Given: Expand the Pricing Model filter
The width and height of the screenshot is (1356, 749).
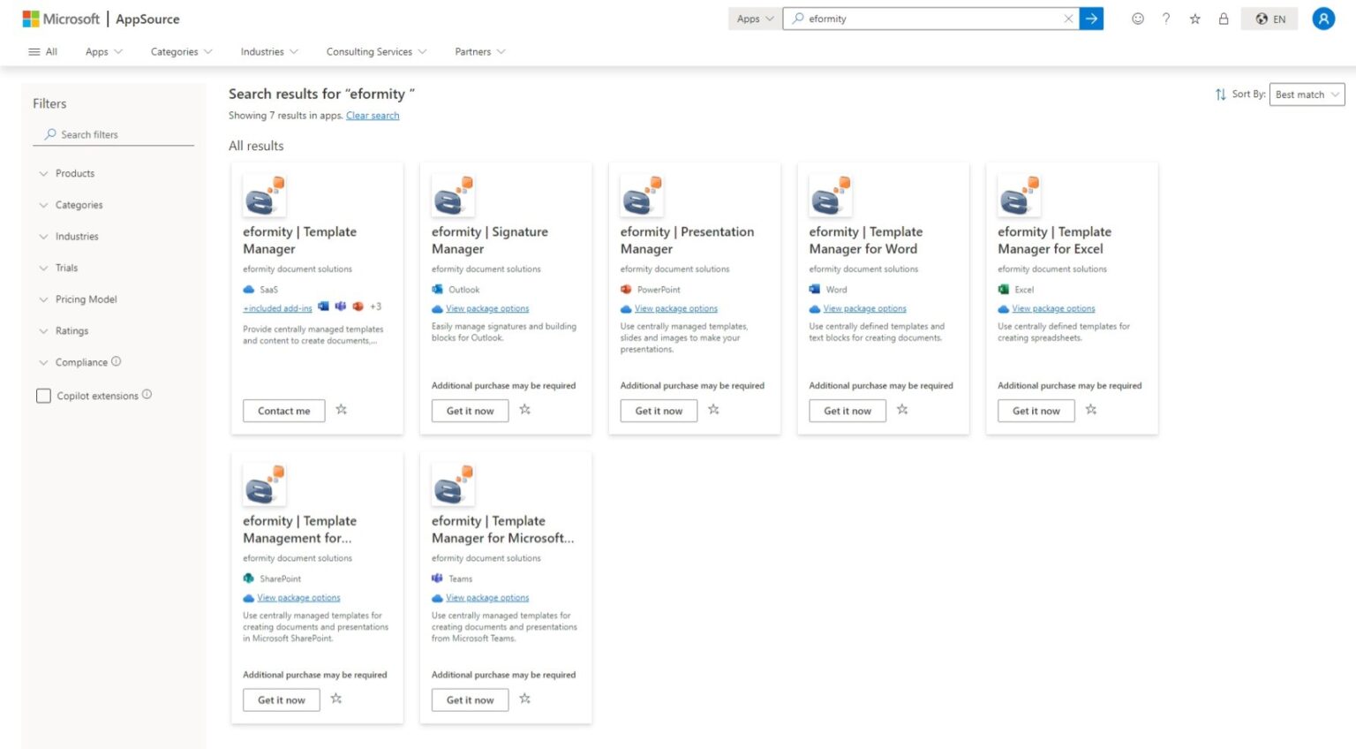Looking at the screenshot, I should pyautogui.click(x=86, y=299).
